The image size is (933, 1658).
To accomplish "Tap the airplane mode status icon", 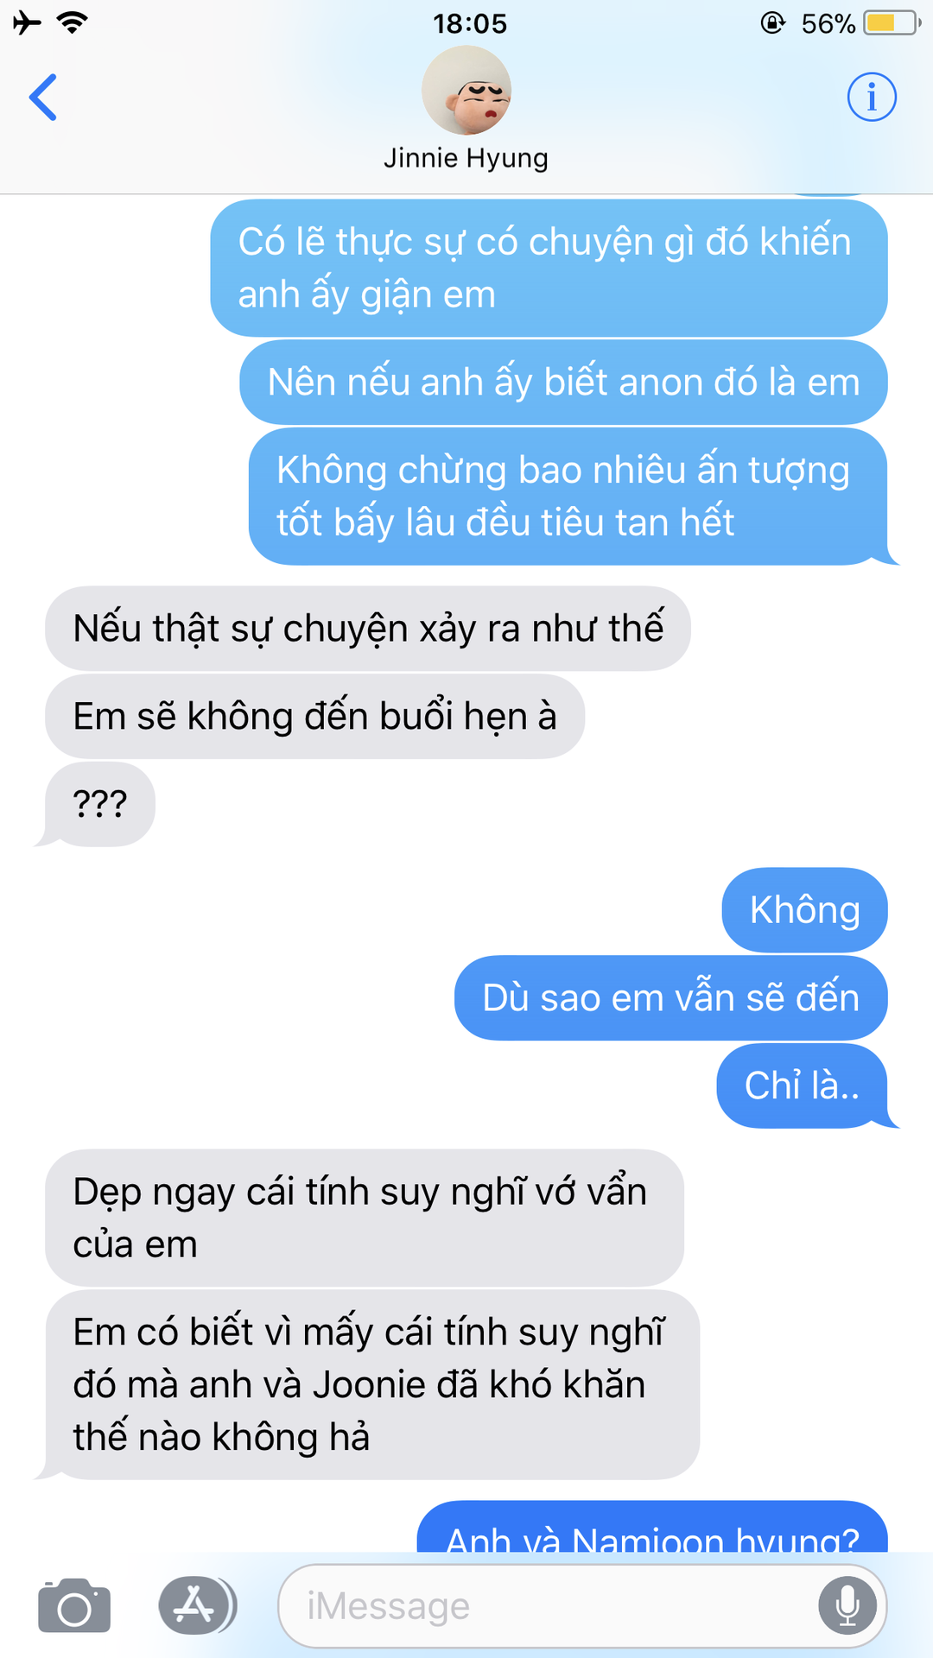I will point(27,23).
